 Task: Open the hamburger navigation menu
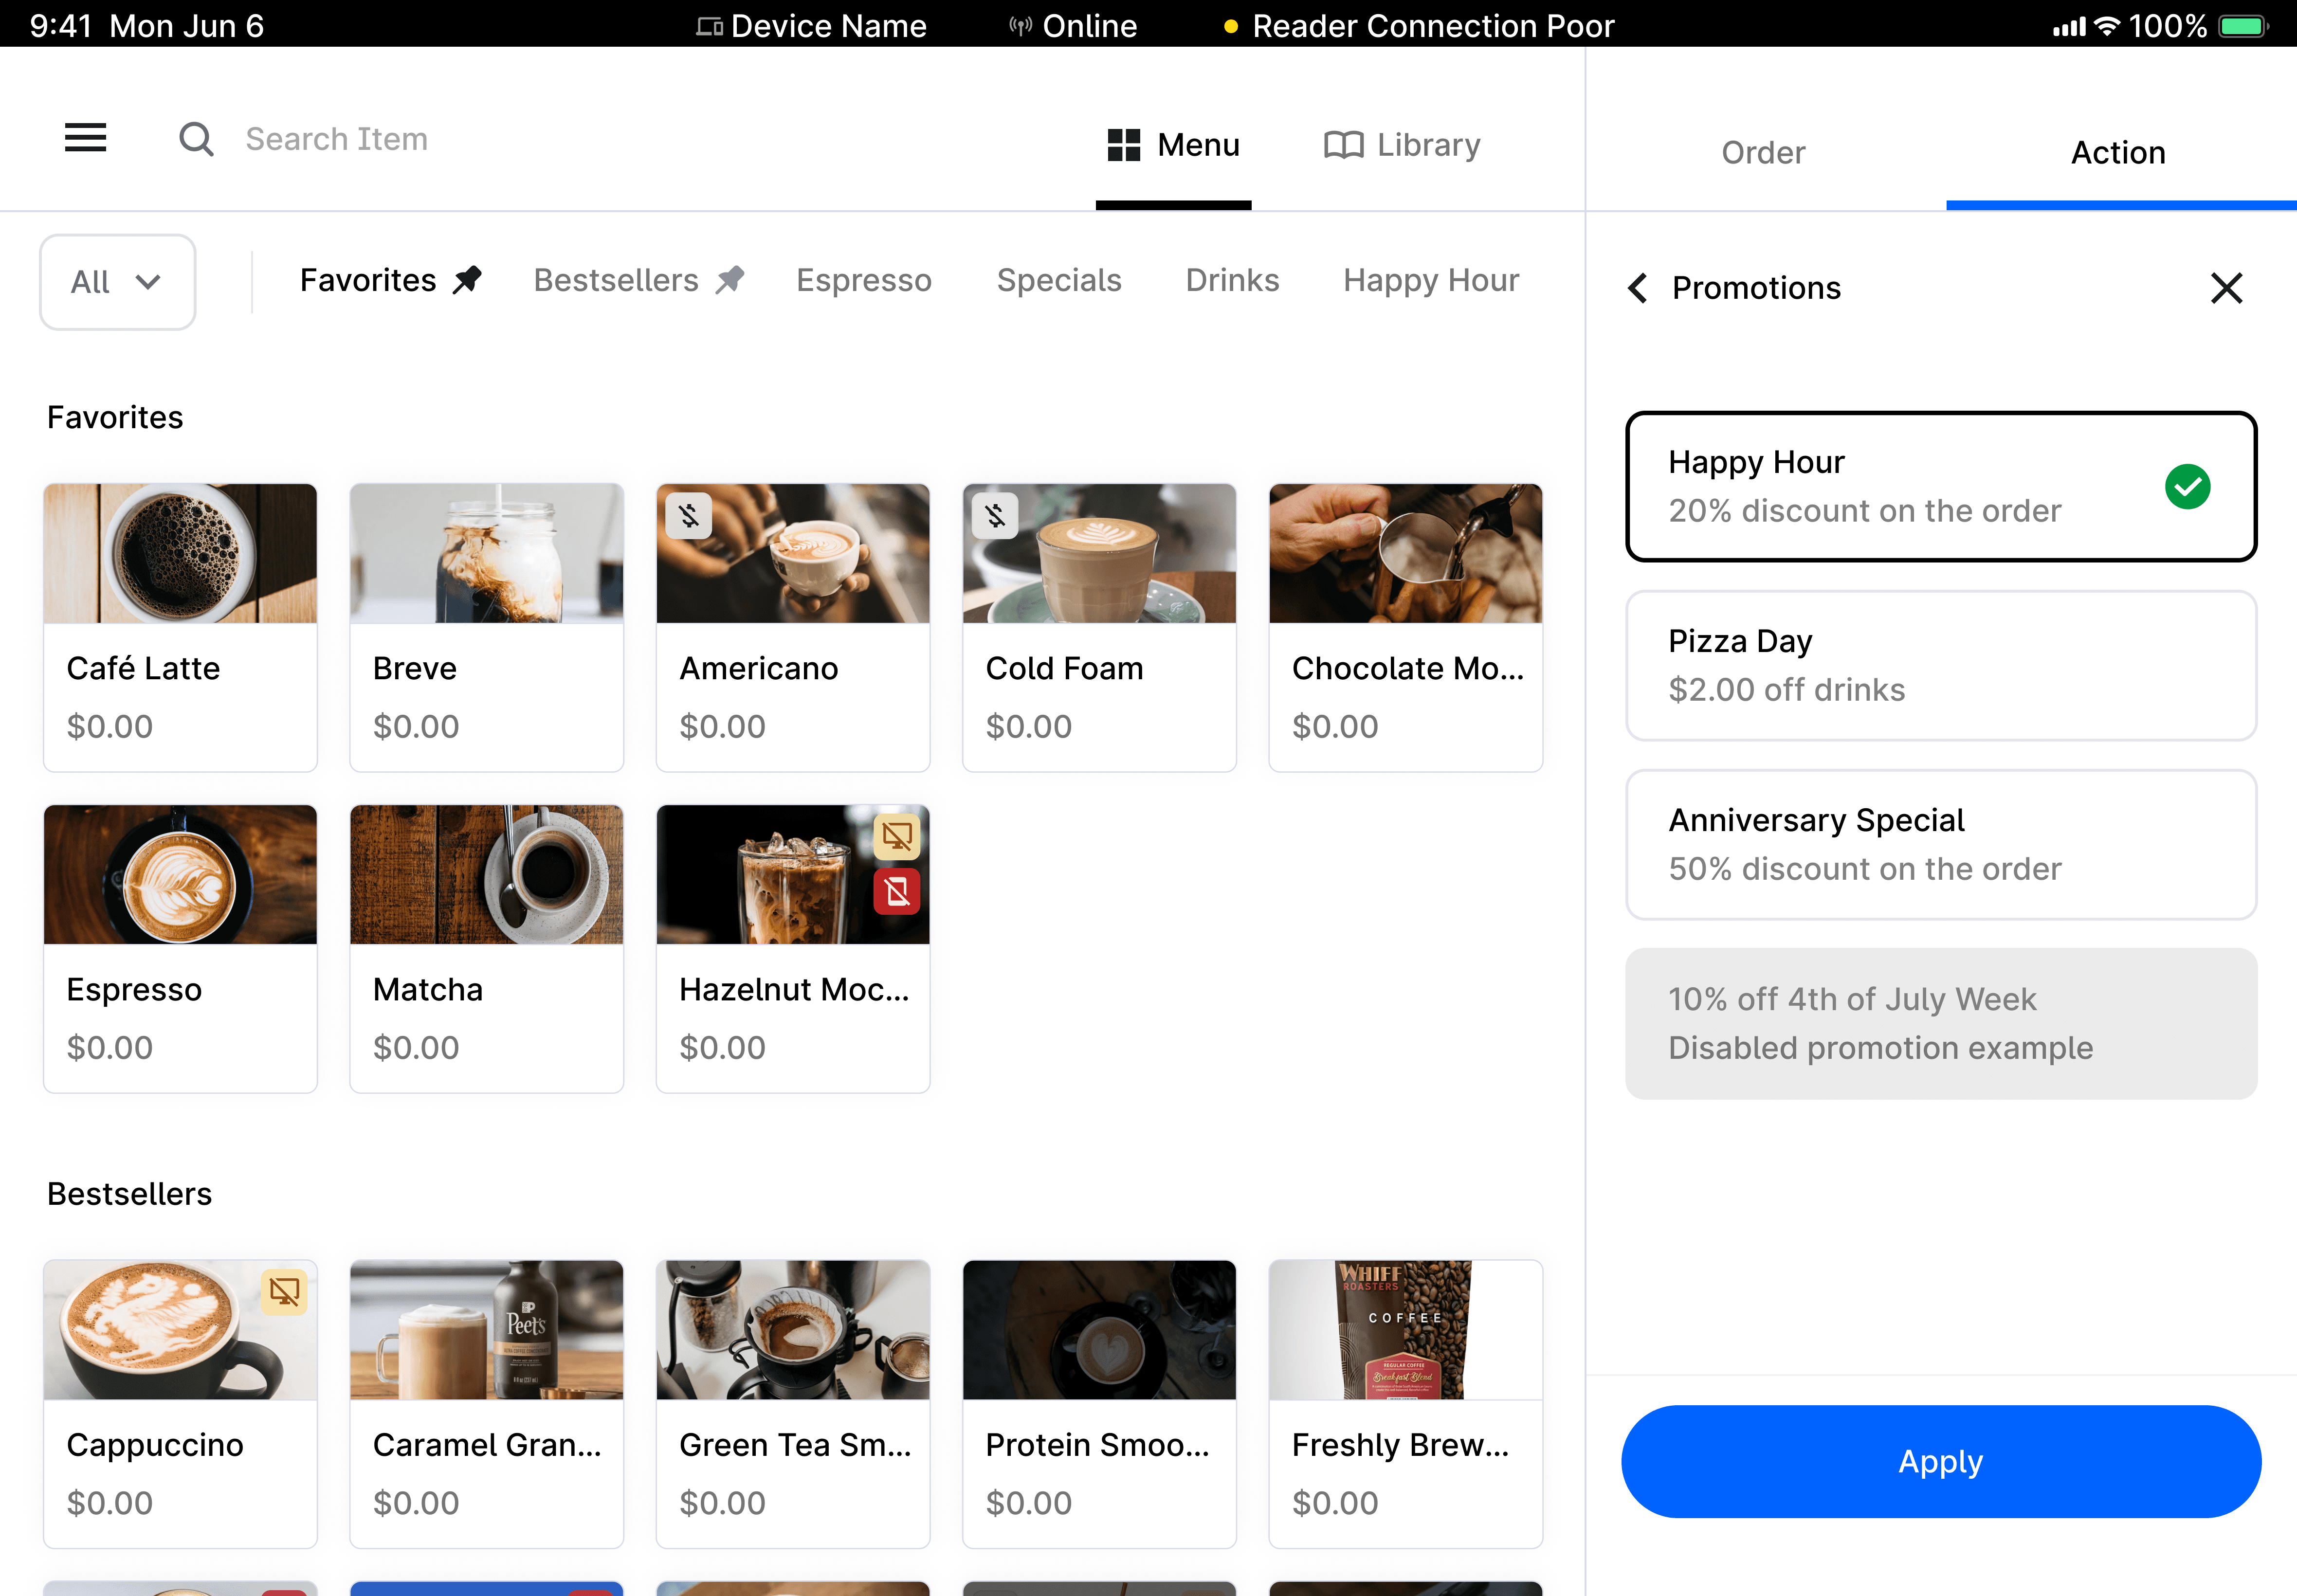[x=85, y=138]
